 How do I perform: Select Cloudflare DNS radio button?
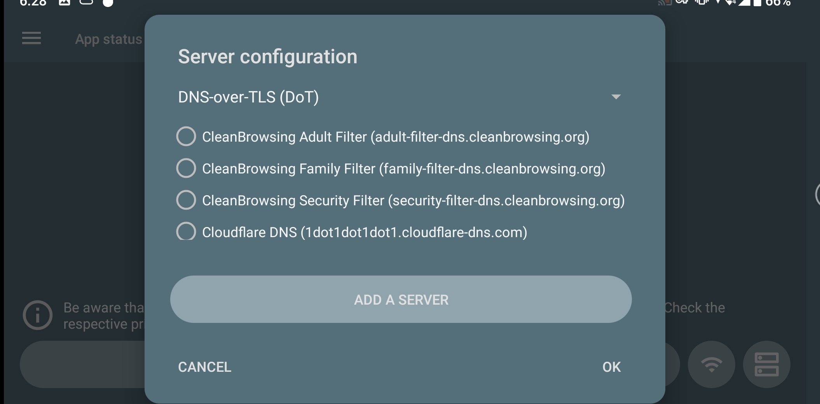tap(186, 231)
